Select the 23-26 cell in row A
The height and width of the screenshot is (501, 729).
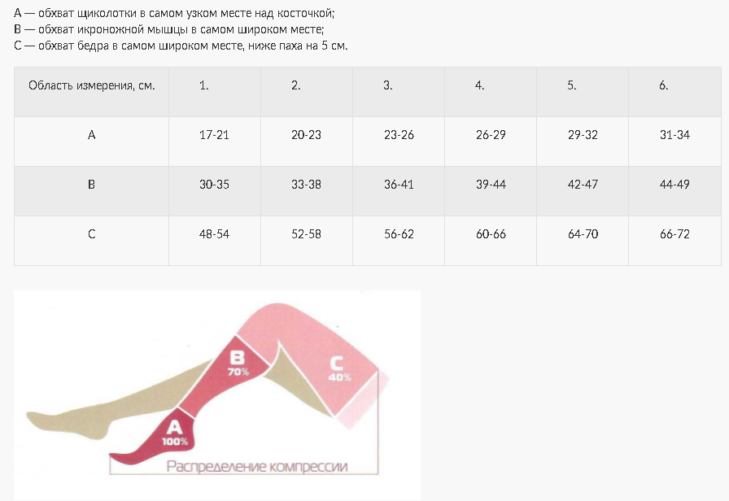pos(399,135)
